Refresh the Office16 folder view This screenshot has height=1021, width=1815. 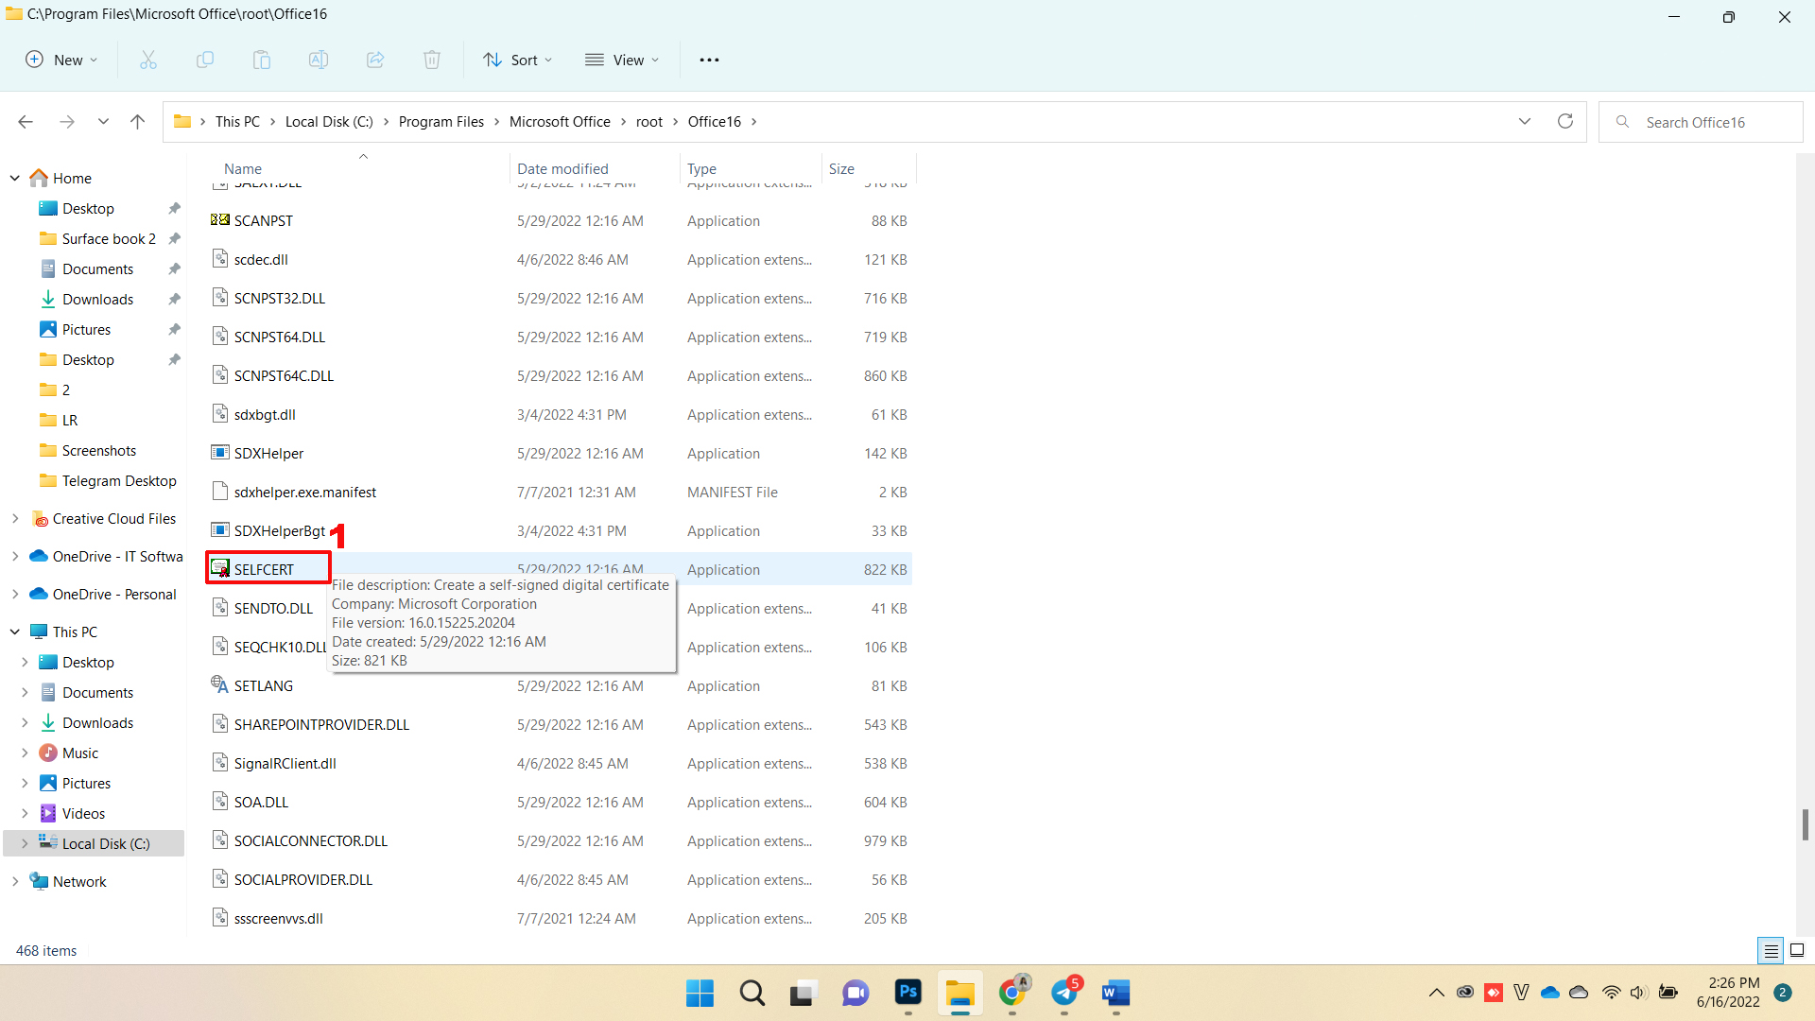pyautogui.click(x=1565, y=121)
